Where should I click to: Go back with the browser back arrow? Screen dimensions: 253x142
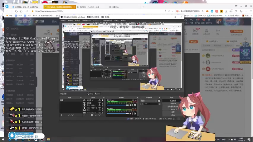click(7, 11)
